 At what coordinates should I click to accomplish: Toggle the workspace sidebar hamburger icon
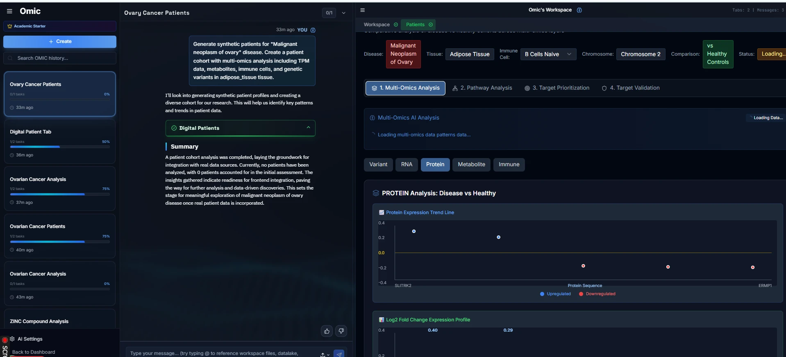click(x=363, y=10)
